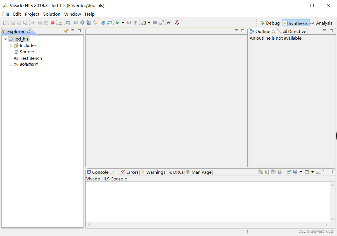Viewport: 337px width, 236px height.
Task: Run C Synthesis with green play icon
Action: point(117,23)
